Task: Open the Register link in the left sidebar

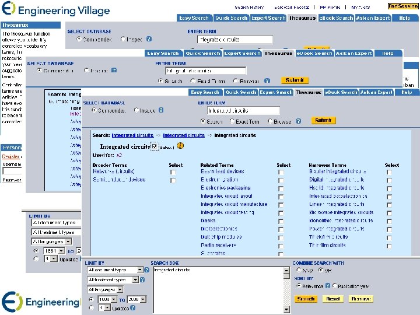Action: click(x=11, y=157)
